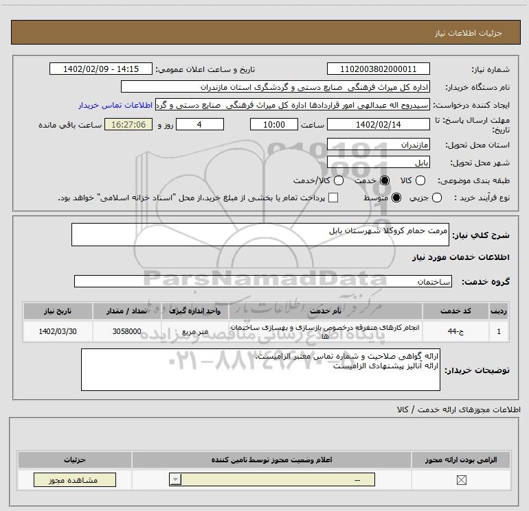Click the service name cell about building renovation
This screenshot has width=529, height=511.
point(326,331)
